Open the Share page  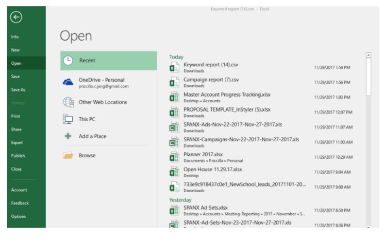[x=26, y=129]
